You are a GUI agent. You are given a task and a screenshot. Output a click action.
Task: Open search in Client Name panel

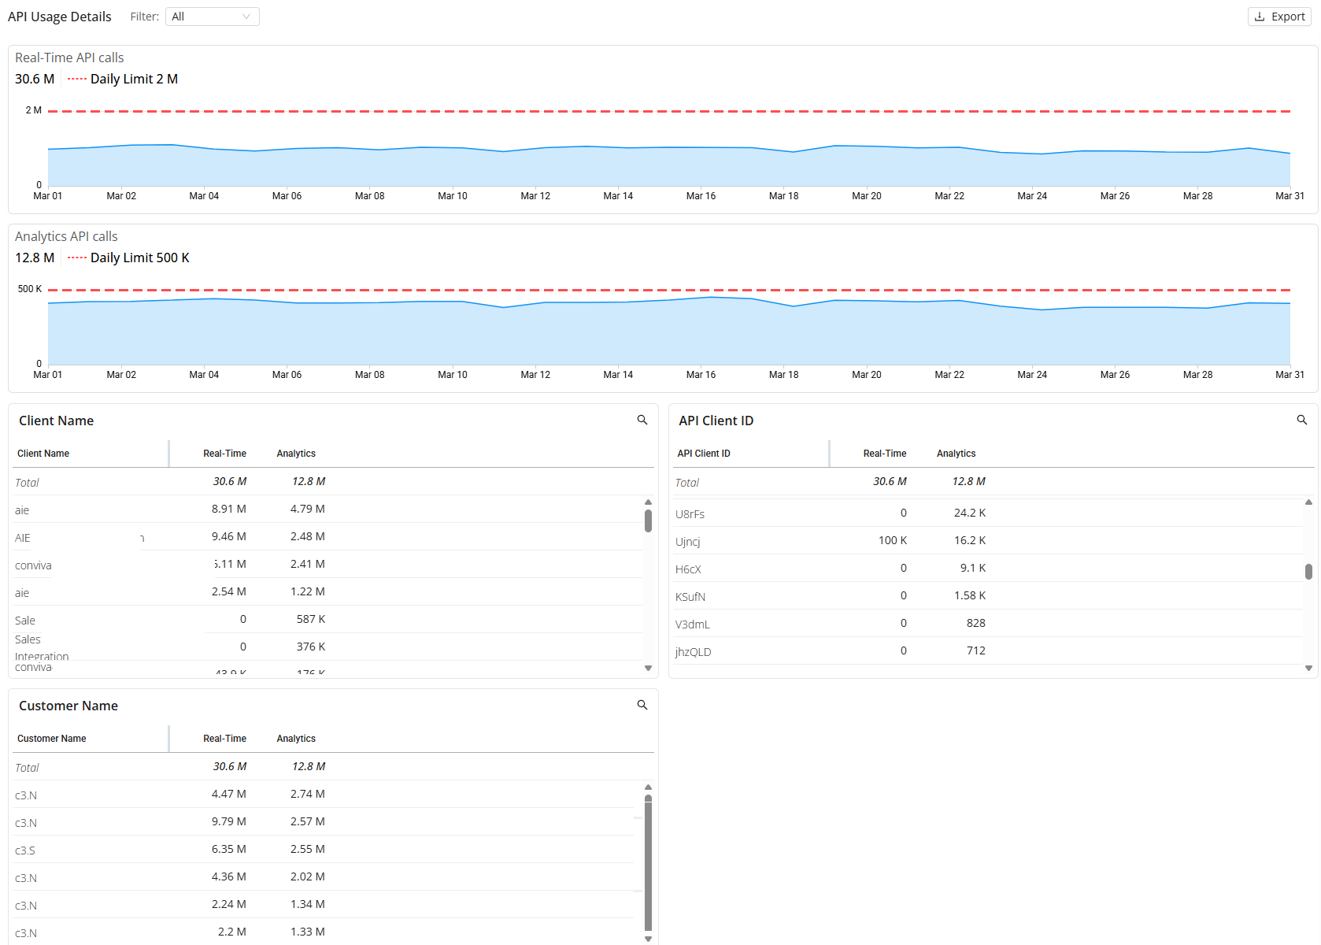coord(642,421)
